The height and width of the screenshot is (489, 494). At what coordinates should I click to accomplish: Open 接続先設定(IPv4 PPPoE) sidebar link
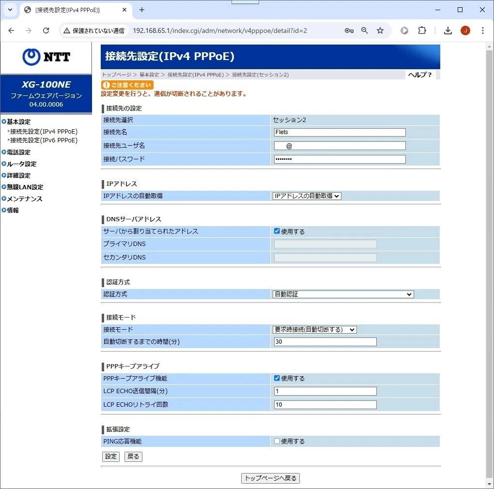click(44, 131)
